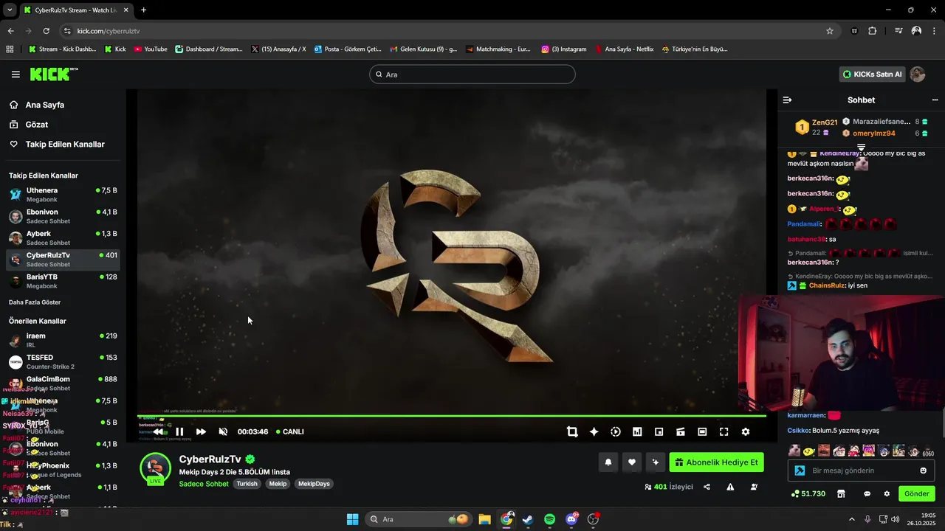Image resolution: width=945 pixels, height=531 pixels.
Task: Open Ana Sayfa - Netflix bookmark
Action: tap(624, 49)
